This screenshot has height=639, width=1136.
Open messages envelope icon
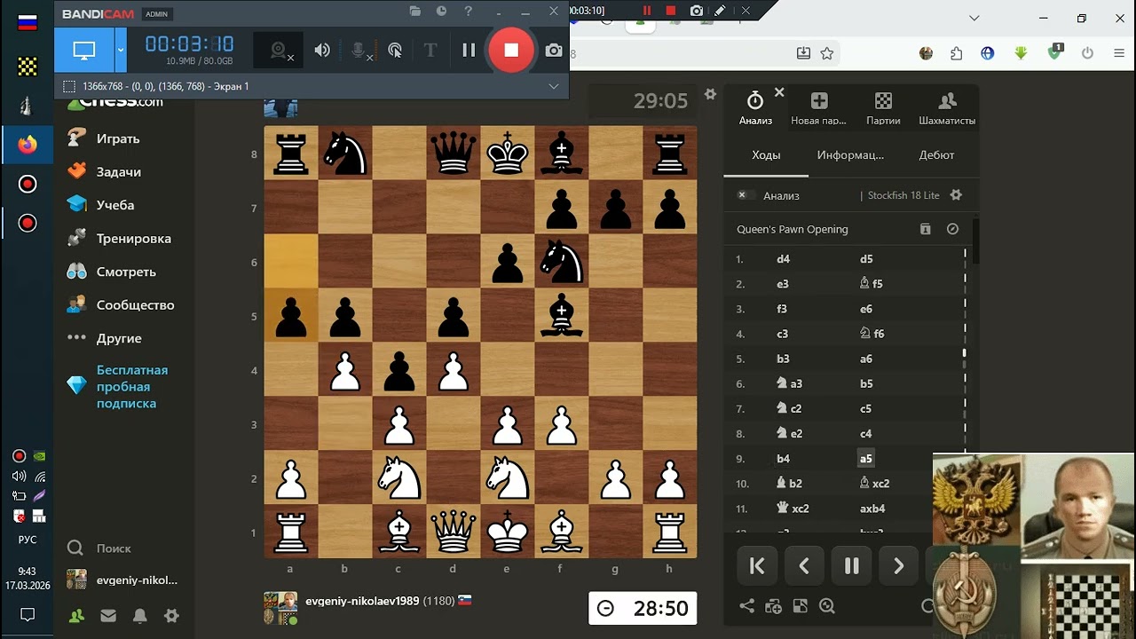tap(108, 616)
